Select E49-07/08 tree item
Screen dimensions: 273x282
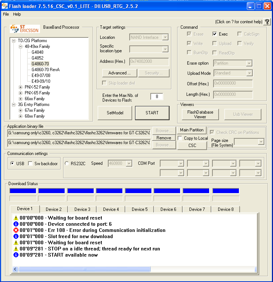tap(41, 75)
